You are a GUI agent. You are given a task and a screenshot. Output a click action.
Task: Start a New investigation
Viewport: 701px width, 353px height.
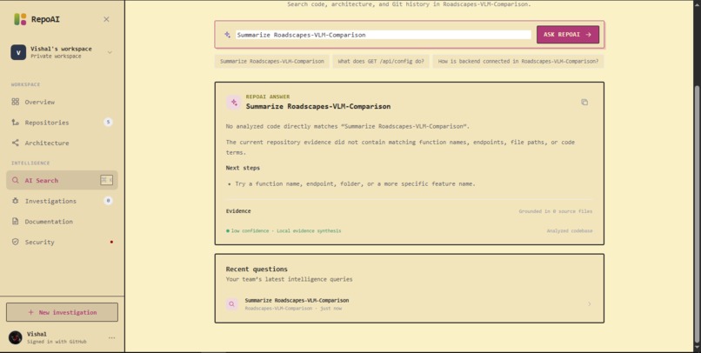click(x=62, y=312)
